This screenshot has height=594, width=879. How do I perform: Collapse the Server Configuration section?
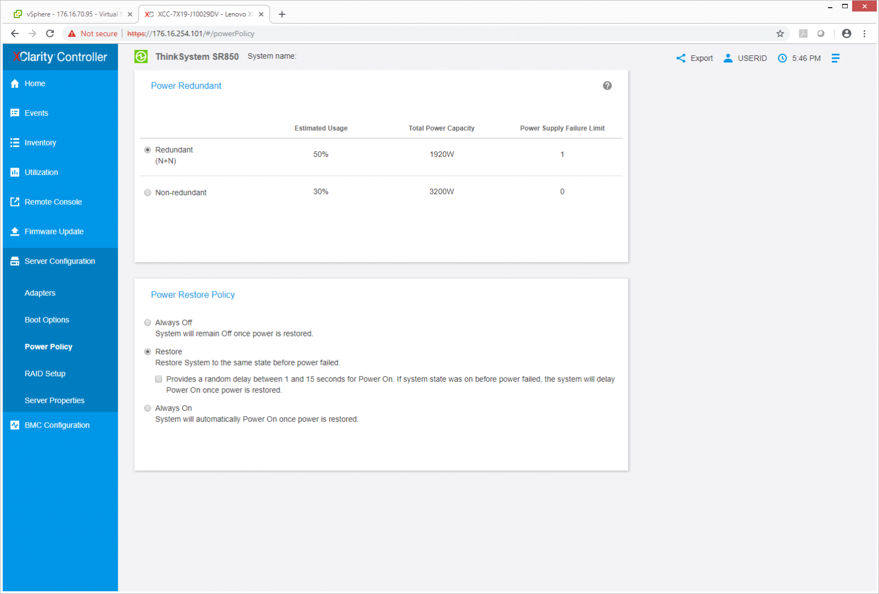[59, 261]
